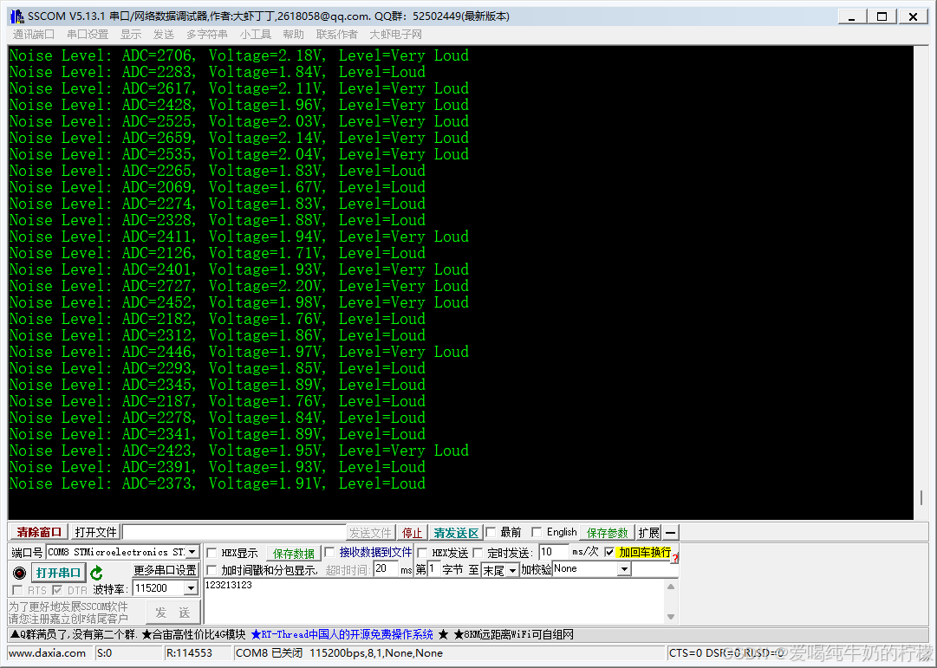Click the last line with ADC=2373

218,483
